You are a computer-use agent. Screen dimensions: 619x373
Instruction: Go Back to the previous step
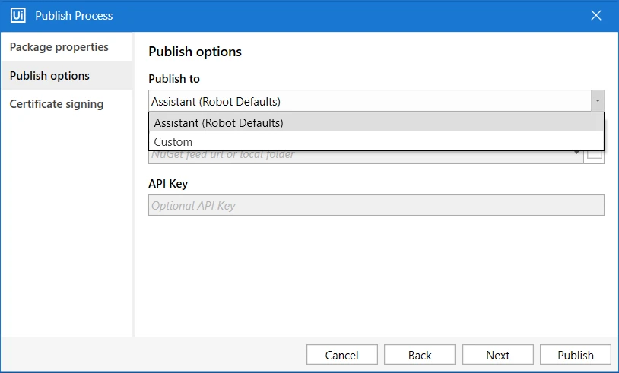tap(420, 355)
